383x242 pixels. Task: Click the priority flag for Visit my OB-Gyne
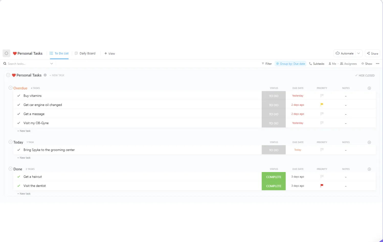click(322, 123)
